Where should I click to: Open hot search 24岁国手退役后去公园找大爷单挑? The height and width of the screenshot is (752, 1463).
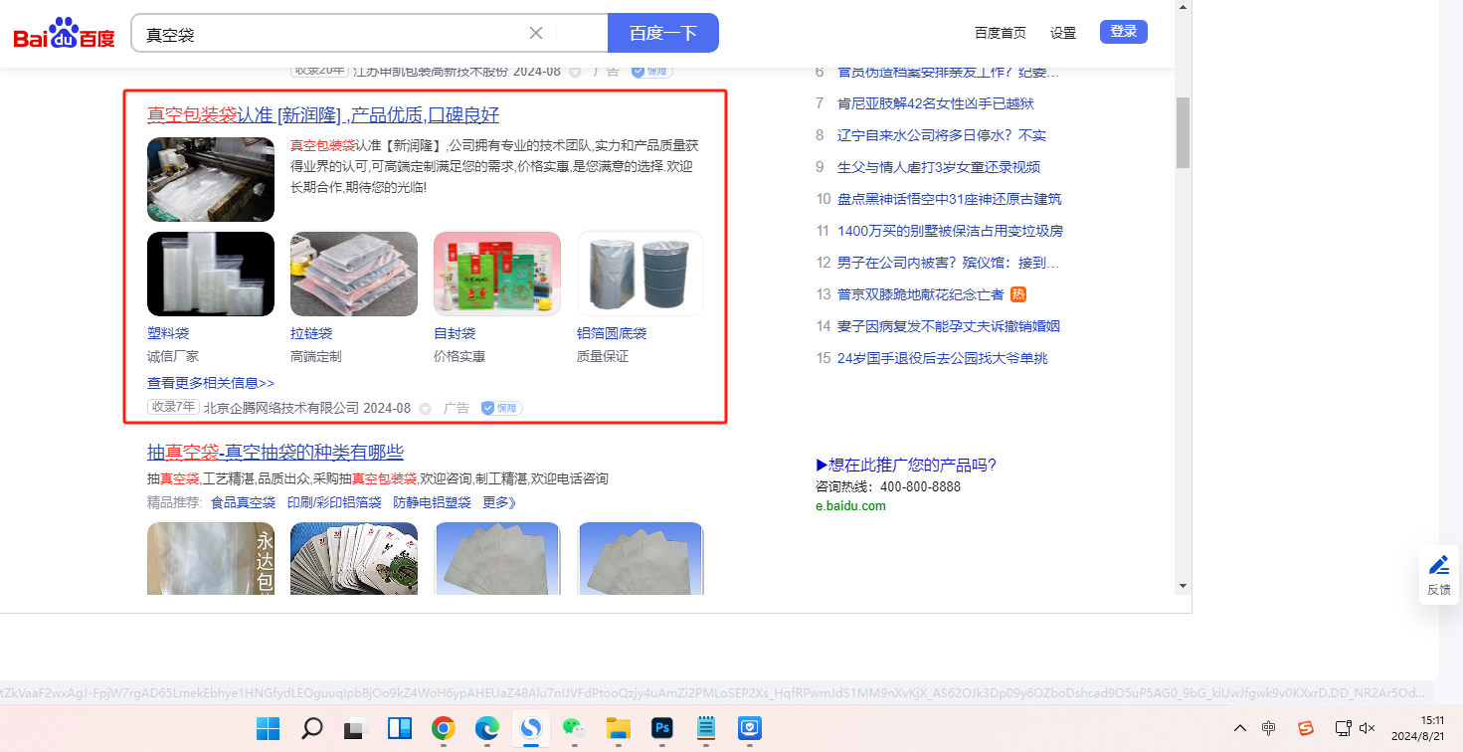click(943, 358)
